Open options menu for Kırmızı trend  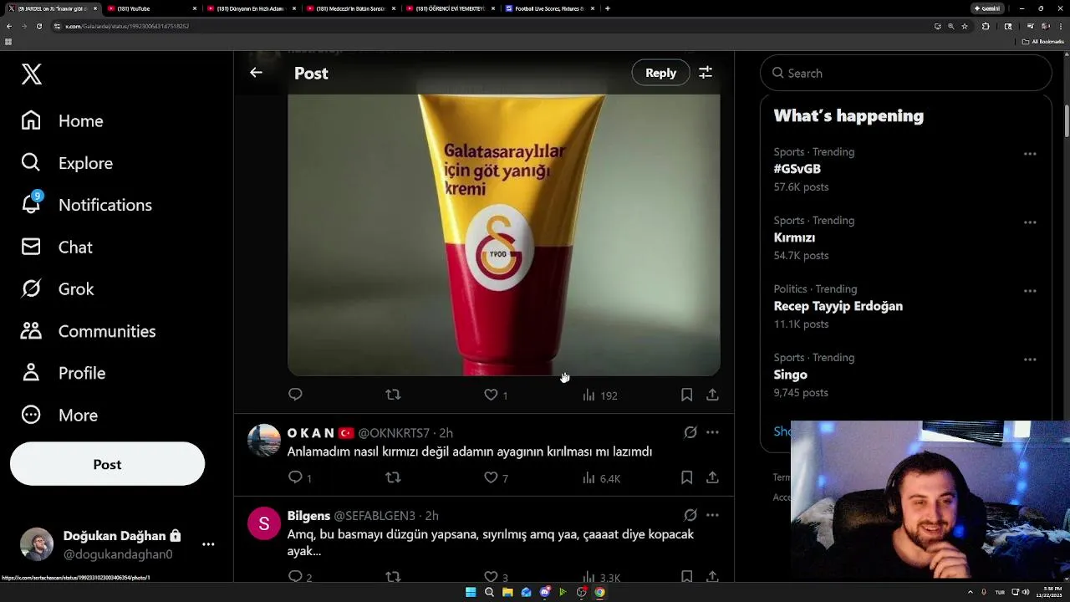point(1030,222)
